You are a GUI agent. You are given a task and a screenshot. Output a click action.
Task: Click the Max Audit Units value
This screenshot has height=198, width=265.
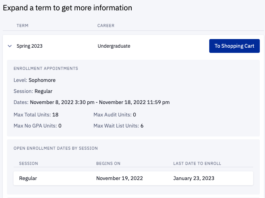click(x=134, y=115)
